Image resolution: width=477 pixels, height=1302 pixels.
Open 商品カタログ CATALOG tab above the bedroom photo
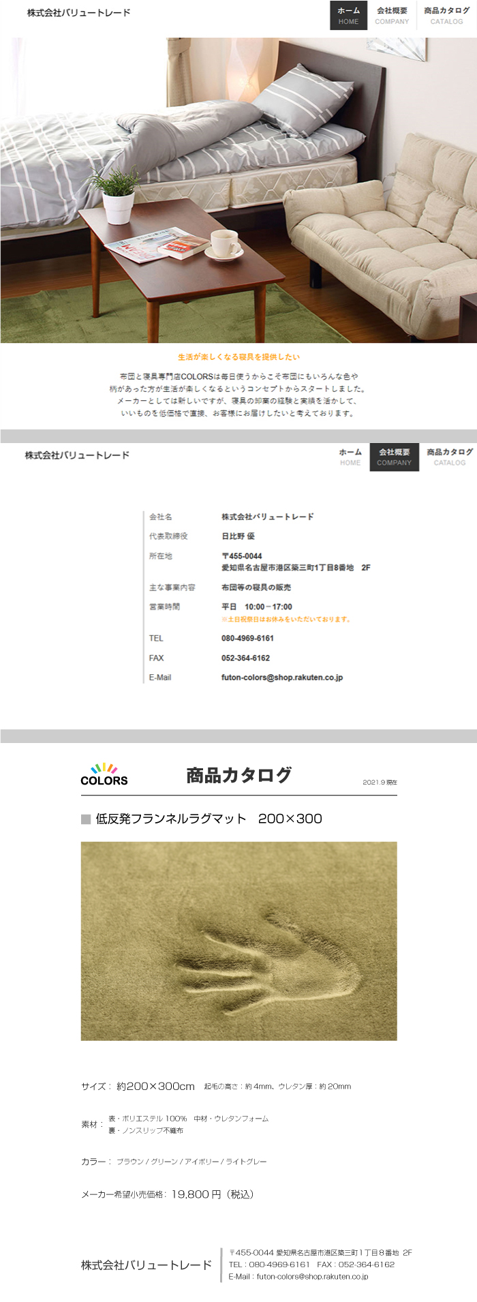(x=446, y=16)
